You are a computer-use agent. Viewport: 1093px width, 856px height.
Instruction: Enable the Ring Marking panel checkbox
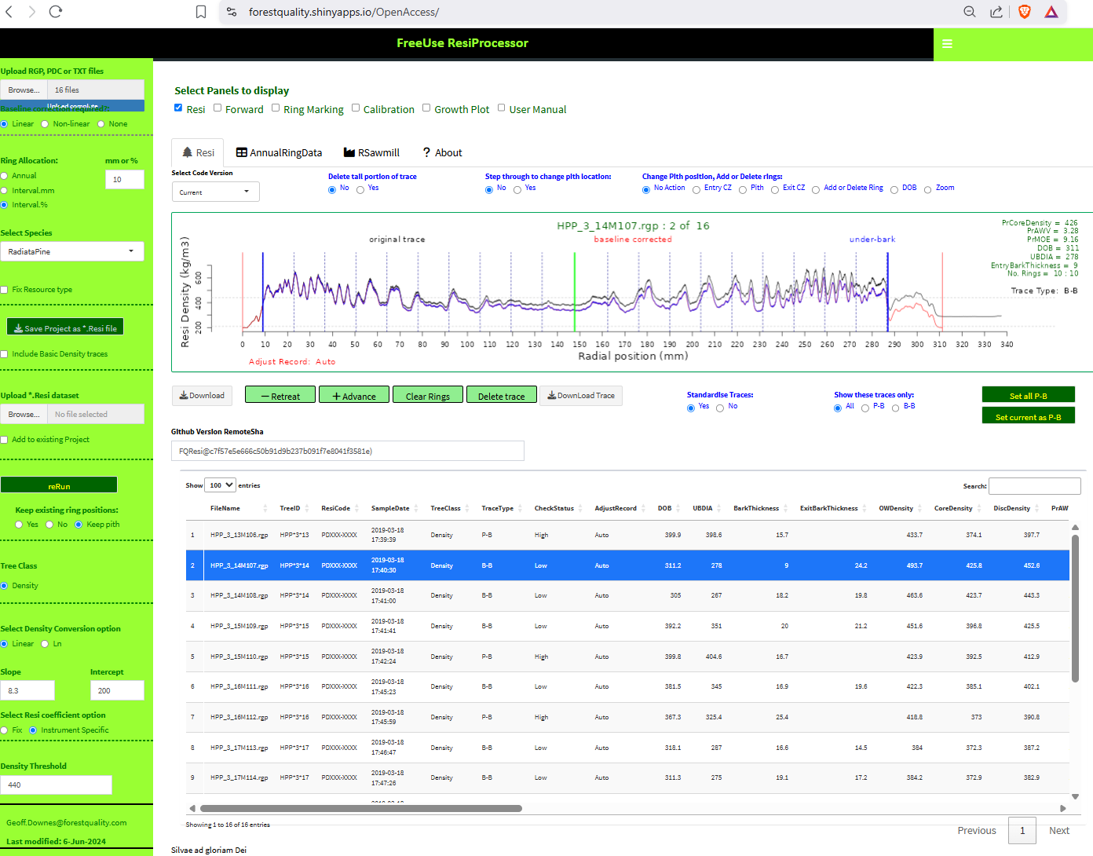276,108
